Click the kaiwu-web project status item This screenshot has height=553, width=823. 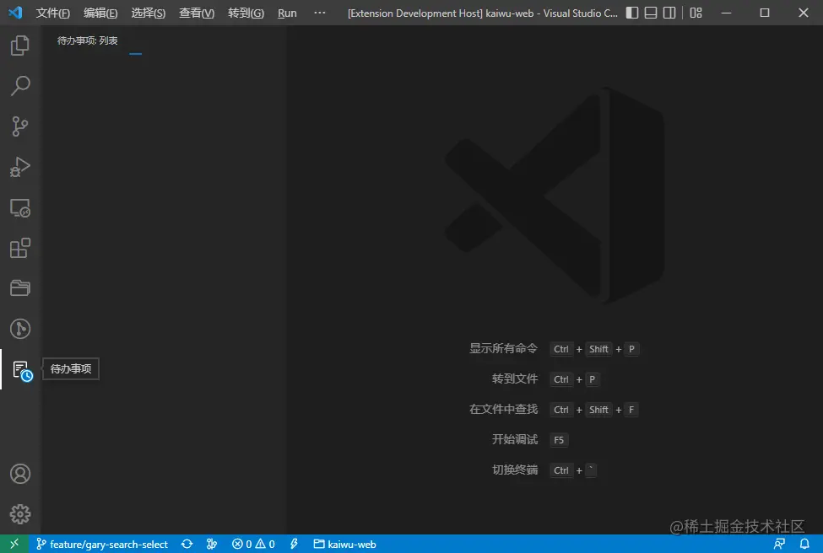click(x=345, y=544)
